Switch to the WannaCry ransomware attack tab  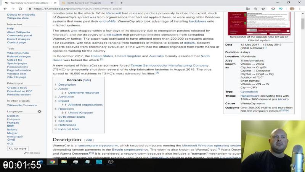coord(29,3)
